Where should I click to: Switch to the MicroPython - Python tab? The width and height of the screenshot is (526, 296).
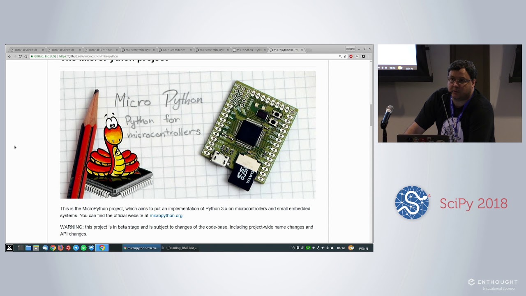click(x=249, y=50)
